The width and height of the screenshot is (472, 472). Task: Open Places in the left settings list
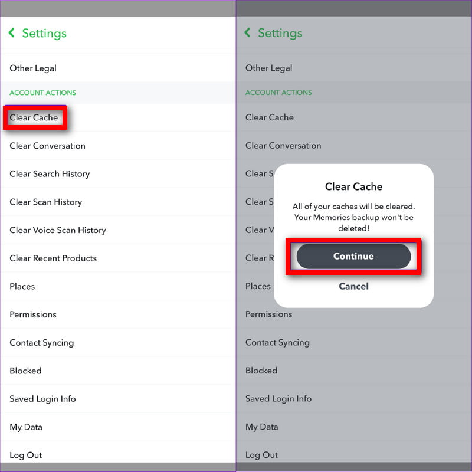tap(22, 286)
